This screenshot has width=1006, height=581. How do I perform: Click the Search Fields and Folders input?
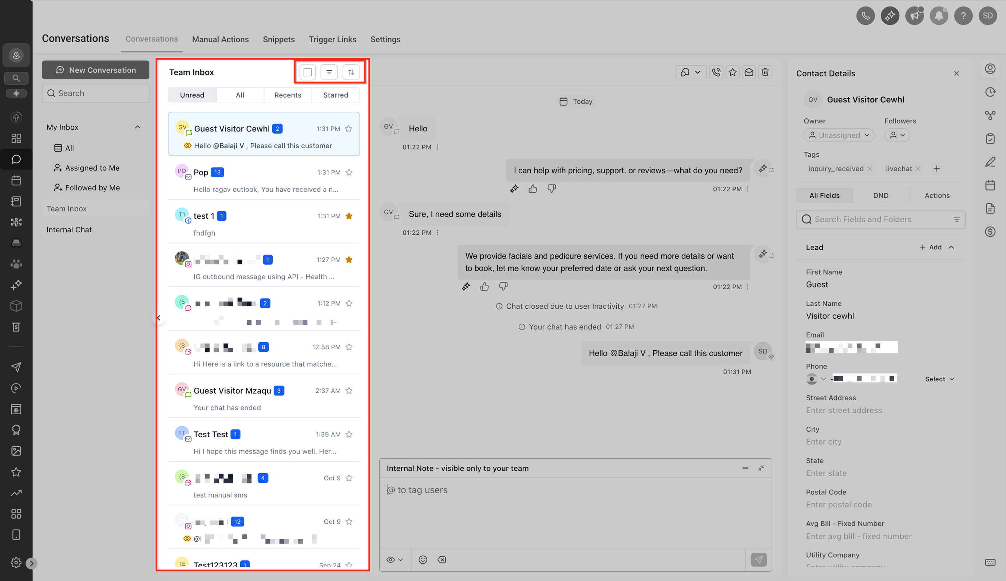[x=878, y=220]
